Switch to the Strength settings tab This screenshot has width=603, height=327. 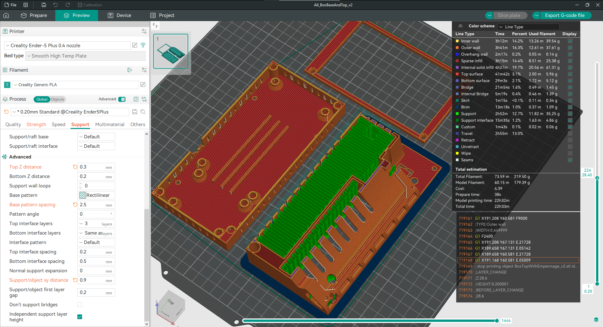pyautogui.click(x=36, y=125)
